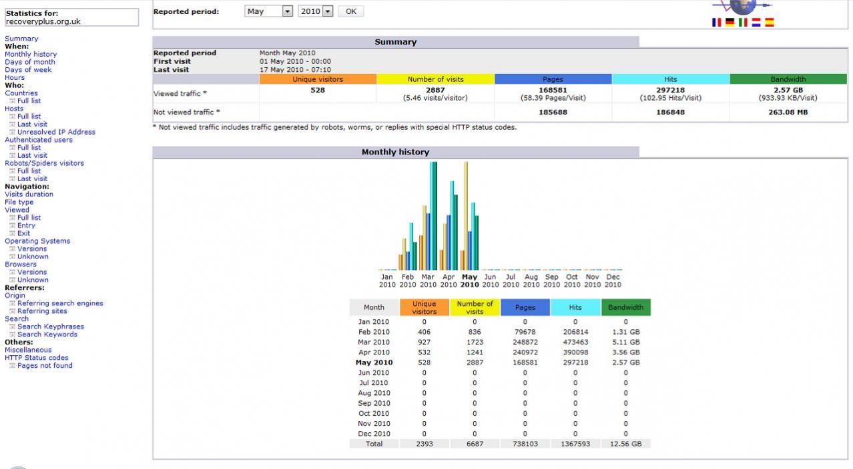Click the Spanish flag icon
853x469 pixels.
pyautogui.click(x=769, y=22)
